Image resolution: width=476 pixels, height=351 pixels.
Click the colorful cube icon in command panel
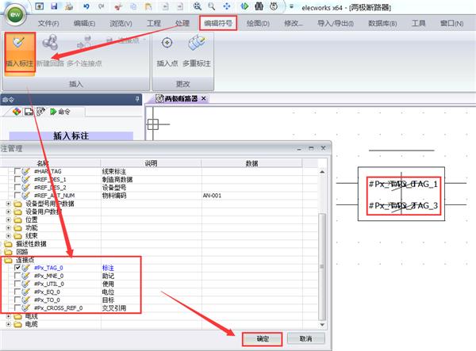[17, 112]
